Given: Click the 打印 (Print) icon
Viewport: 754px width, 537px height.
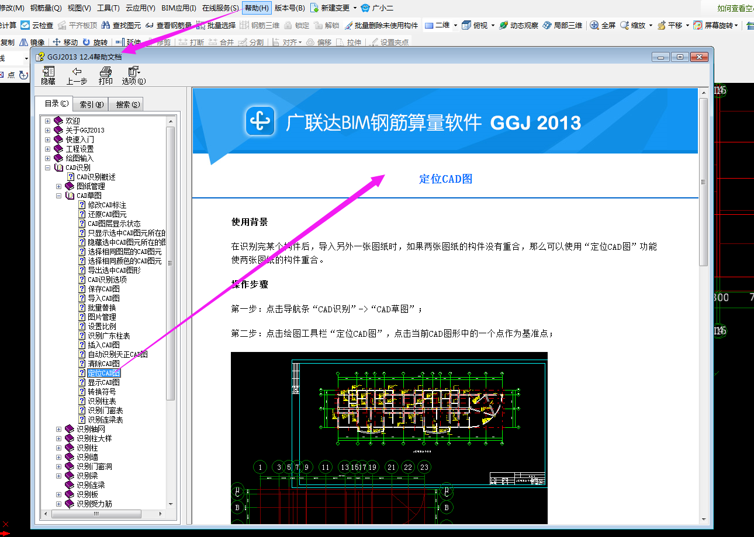Looking at the screenshot, I should [105, 72].
